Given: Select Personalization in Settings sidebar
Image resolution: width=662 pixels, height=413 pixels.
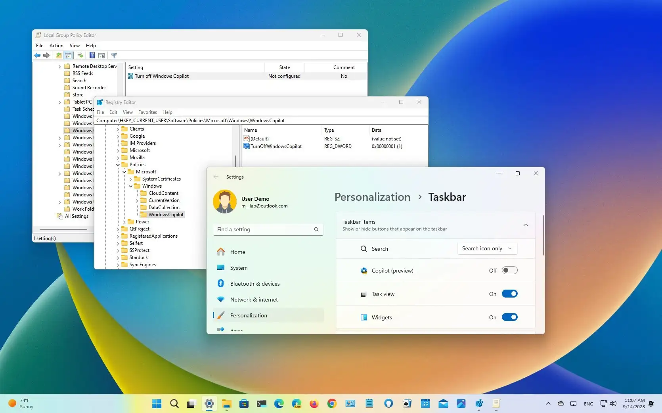Looking at the screenshot, I should coord(269,315).
